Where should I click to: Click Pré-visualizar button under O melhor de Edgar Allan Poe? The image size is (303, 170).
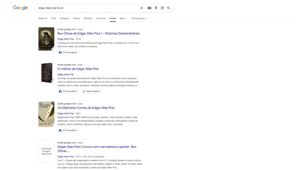68,91
